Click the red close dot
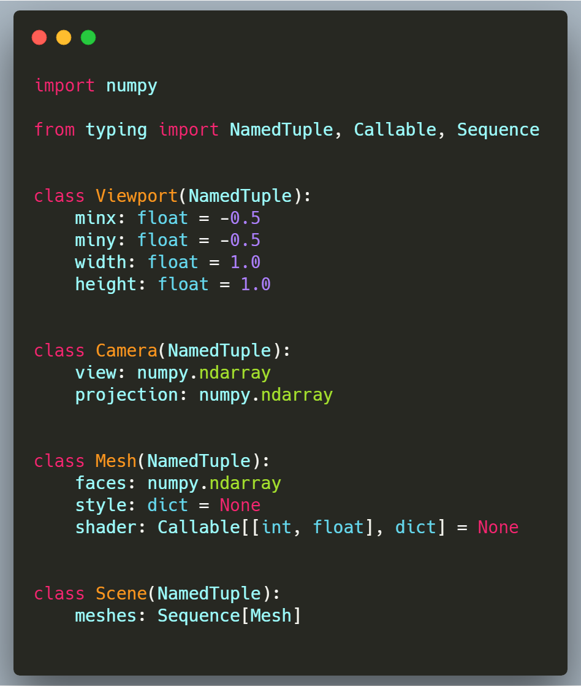 [x=39, y=37]
